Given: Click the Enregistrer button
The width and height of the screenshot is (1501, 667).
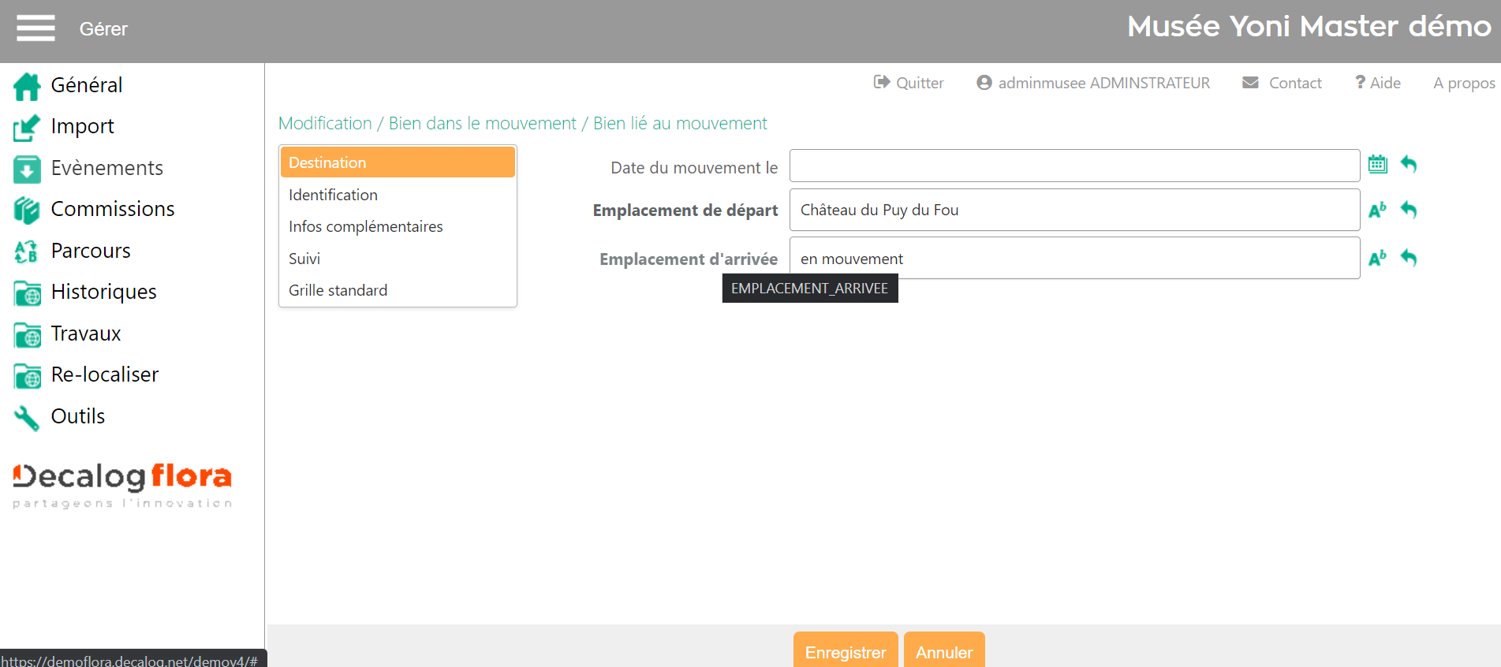Looking at the screenshot, I should (846, 650).
